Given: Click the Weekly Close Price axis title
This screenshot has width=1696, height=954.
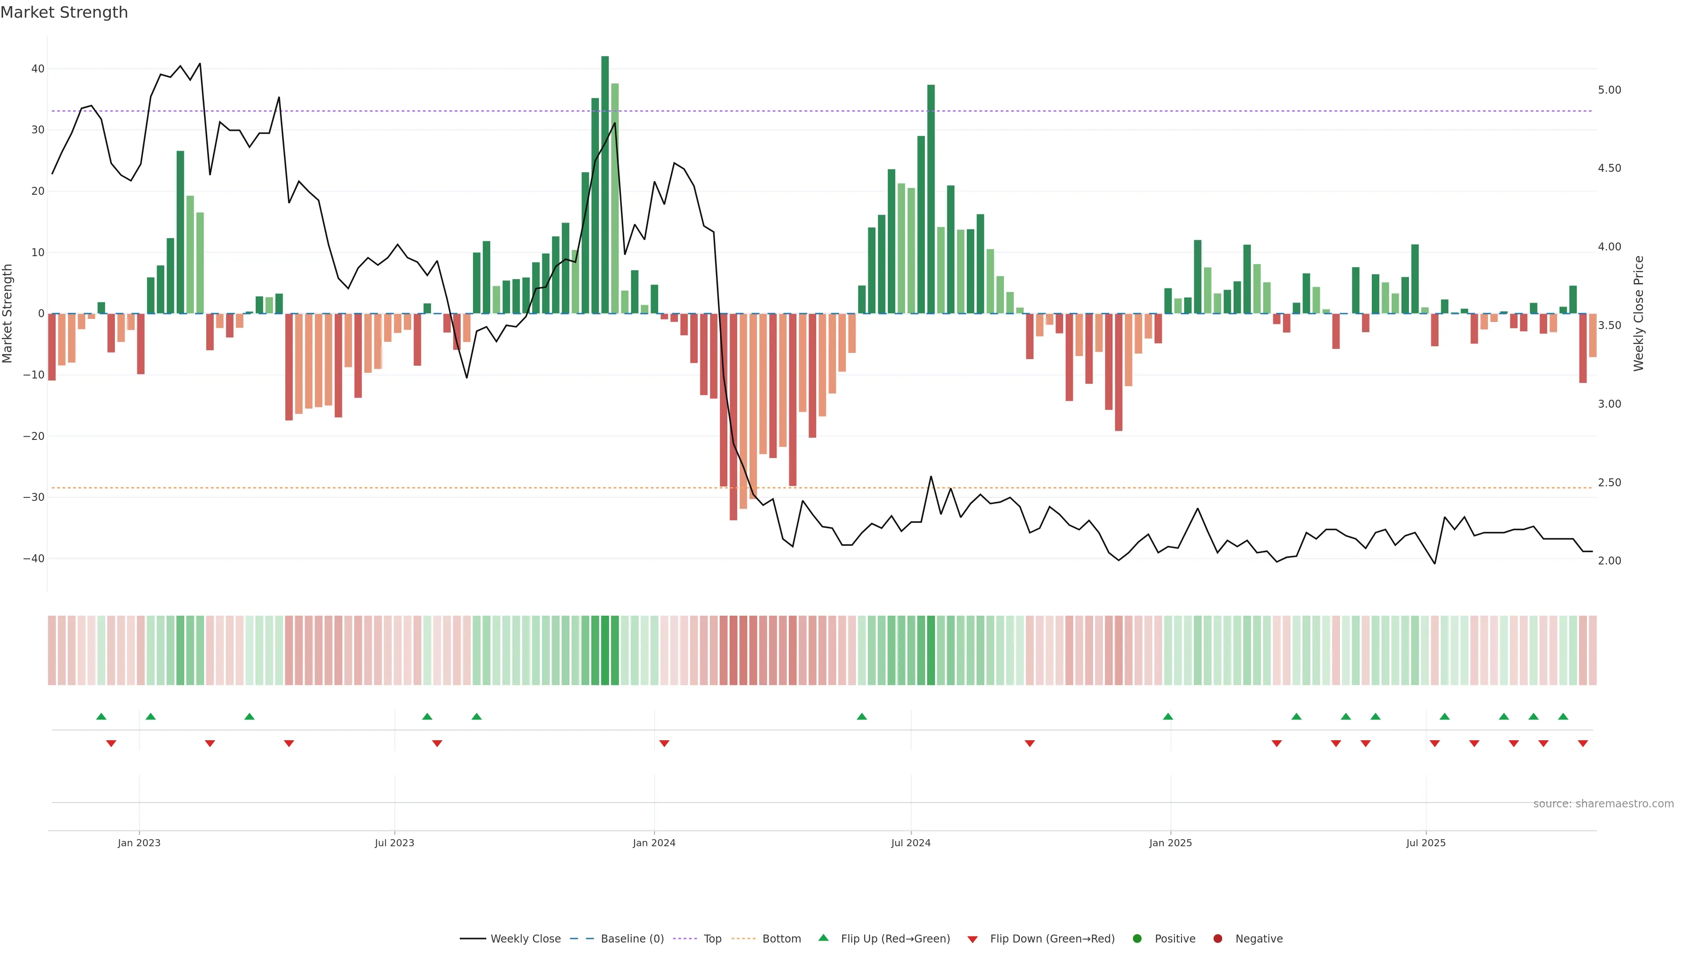Looking at the screenshot, I should pos(1639,314).
